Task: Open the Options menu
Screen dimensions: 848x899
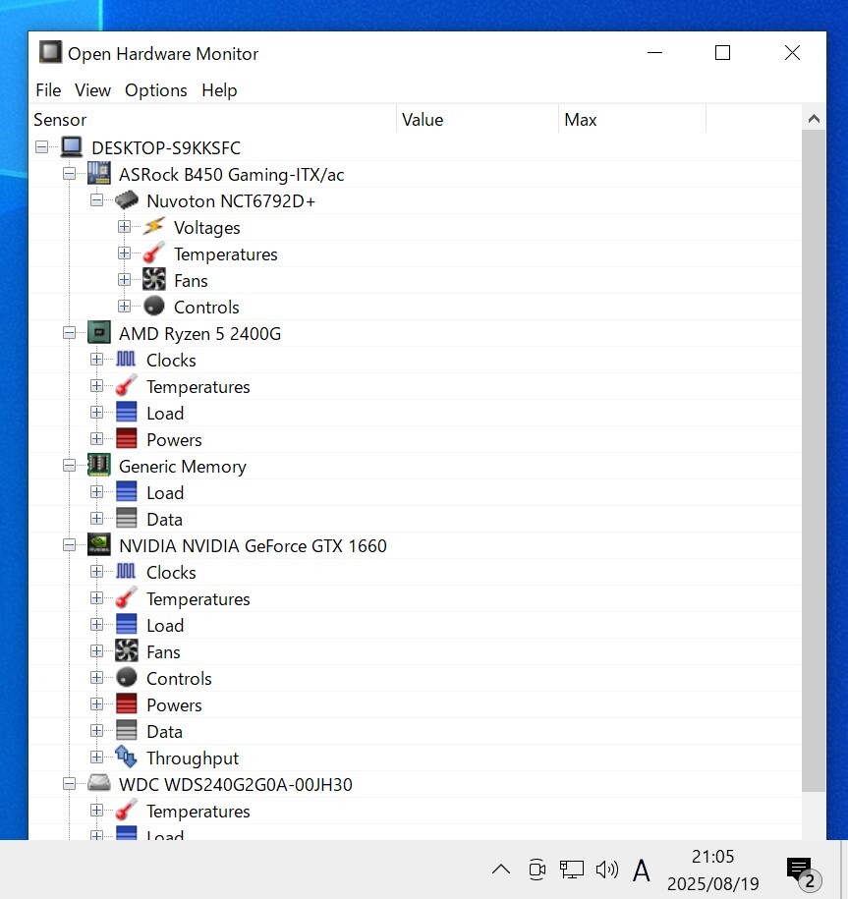Action: (x=156, y=90)
